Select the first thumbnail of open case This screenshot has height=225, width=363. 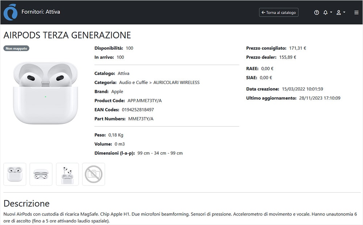click(x=15, y=174)
